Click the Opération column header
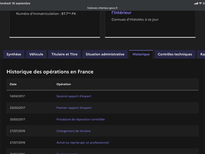The height and width of the screenshot is (154, 205). tap(64, 84)
